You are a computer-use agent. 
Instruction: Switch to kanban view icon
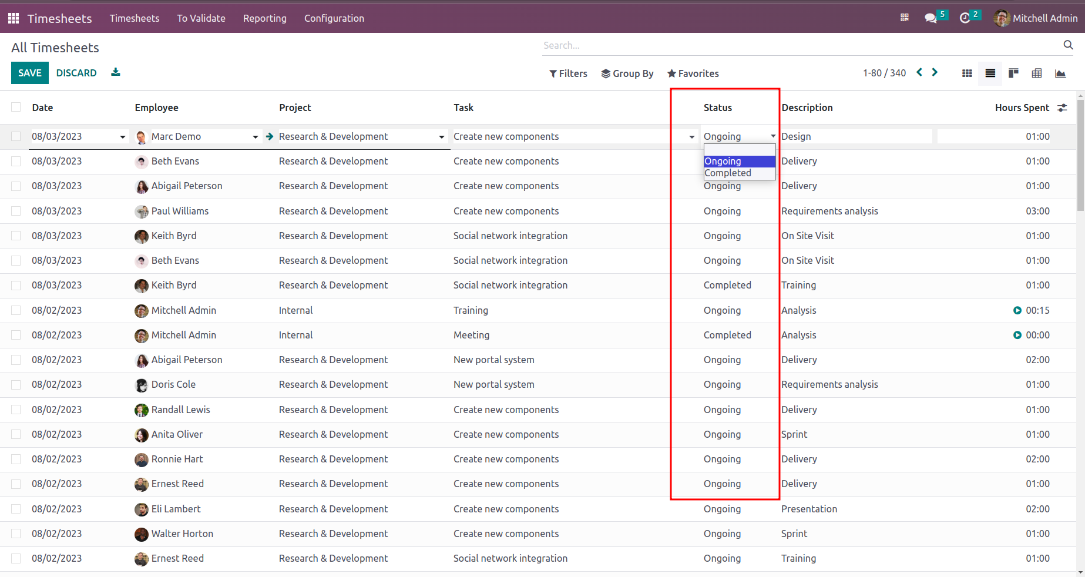tap(1013, 73)
